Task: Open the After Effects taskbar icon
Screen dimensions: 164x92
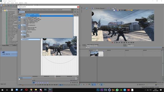Action: tap(102, 90)
